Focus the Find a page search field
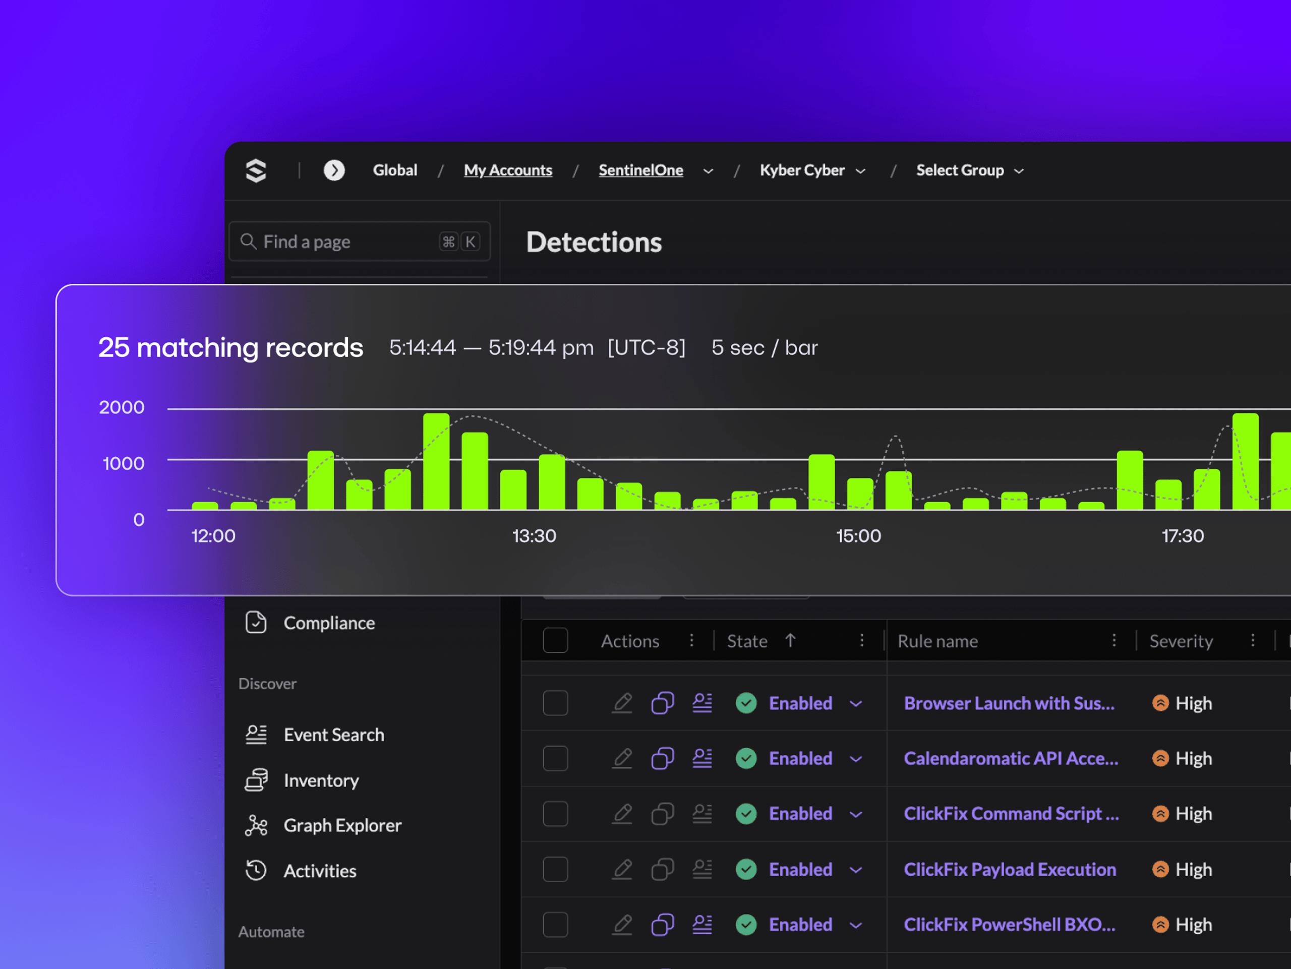The width and height of the screenshot is (1291, 969). click(x=360, y=241)
